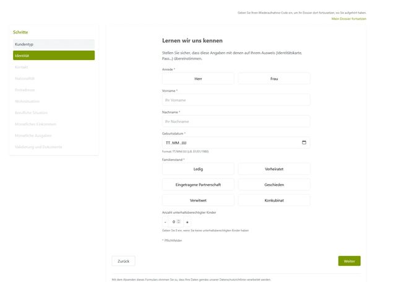Click the date format hint text below Geburtsdatum

pos(185,151)
